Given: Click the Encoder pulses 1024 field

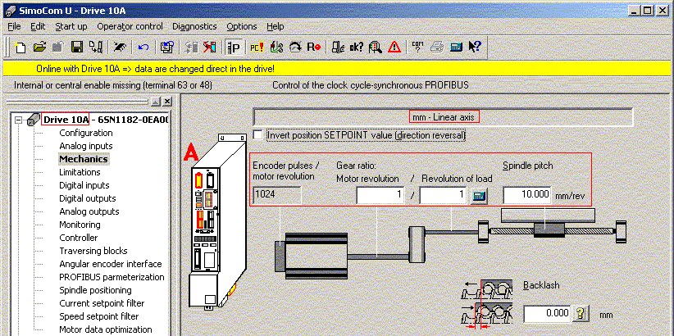Looking at the screenshot, I should 277,195.
